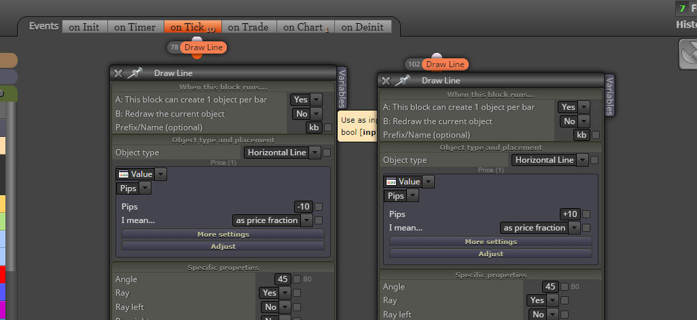697x320 pixels.
Task: Tick the checkbox beside Pips -10
Action: pyautogui.click(x=319, y=207)
